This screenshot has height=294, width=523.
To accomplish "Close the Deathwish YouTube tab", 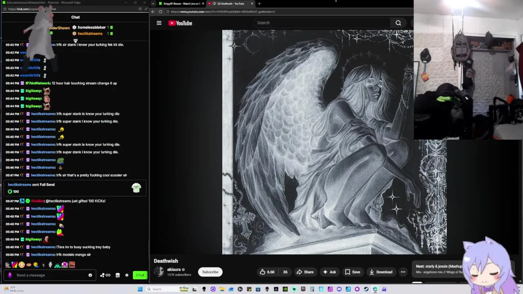I will (252, 3).
